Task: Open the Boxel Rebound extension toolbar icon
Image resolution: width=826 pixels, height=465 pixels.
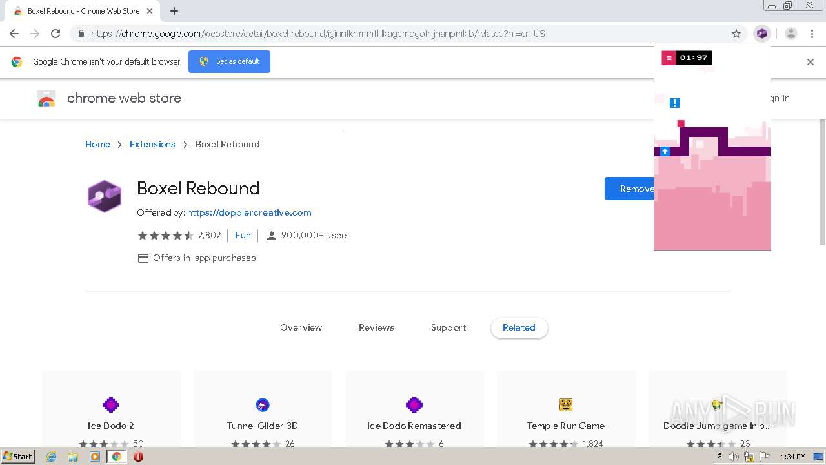Action: coord(762,34)
